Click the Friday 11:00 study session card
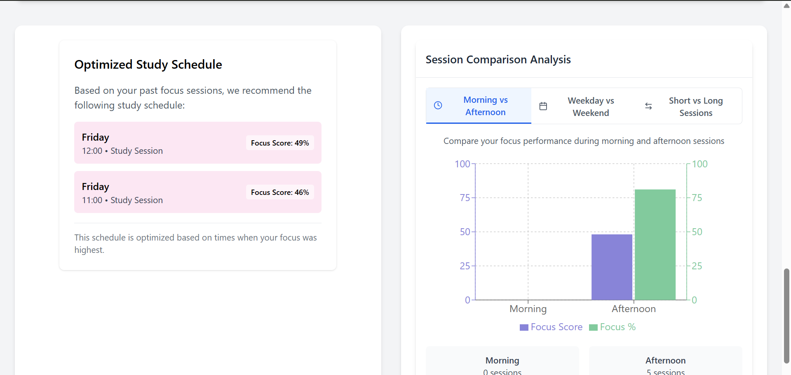Image resolution: width=791 pixels, height=375 pixels. tap(165, 192)
